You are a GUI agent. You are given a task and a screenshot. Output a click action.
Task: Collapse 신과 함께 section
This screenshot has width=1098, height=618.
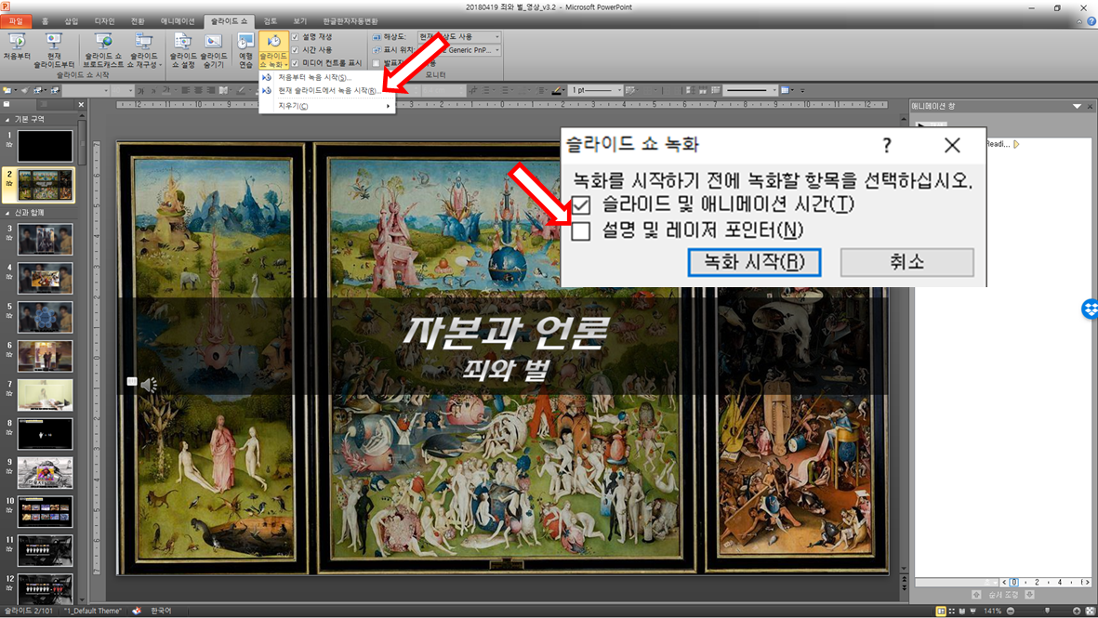click(x=7, y=213)
